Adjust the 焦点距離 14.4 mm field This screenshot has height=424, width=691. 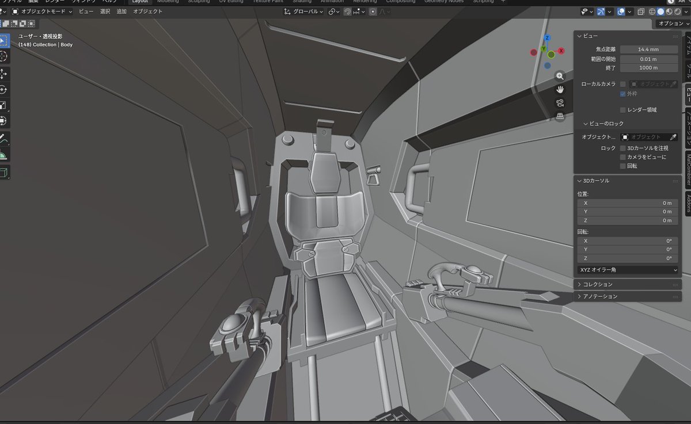[648, 49]
